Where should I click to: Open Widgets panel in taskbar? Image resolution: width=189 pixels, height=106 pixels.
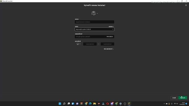pos(73,104)
